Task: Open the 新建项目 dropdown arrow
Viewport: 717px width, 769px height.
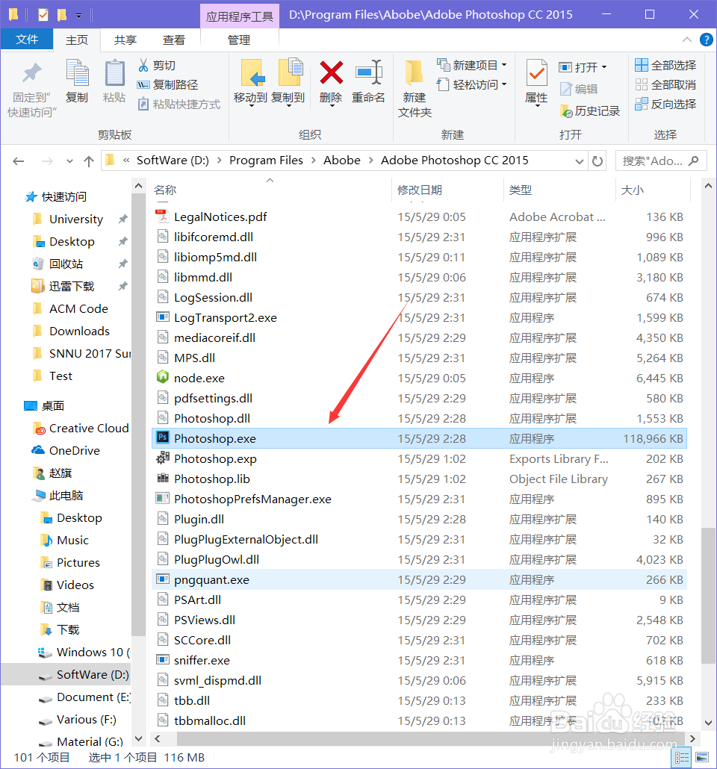Action: point(503,66)
